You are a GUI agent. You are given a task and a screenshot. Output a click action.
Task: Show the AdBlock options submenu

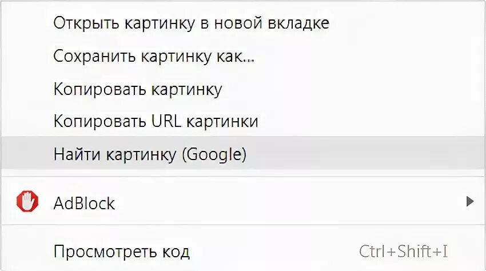click(469, 201)
